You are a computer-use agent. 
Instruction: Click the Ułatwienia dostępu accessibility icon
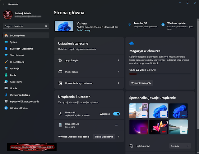coord(6,95)
